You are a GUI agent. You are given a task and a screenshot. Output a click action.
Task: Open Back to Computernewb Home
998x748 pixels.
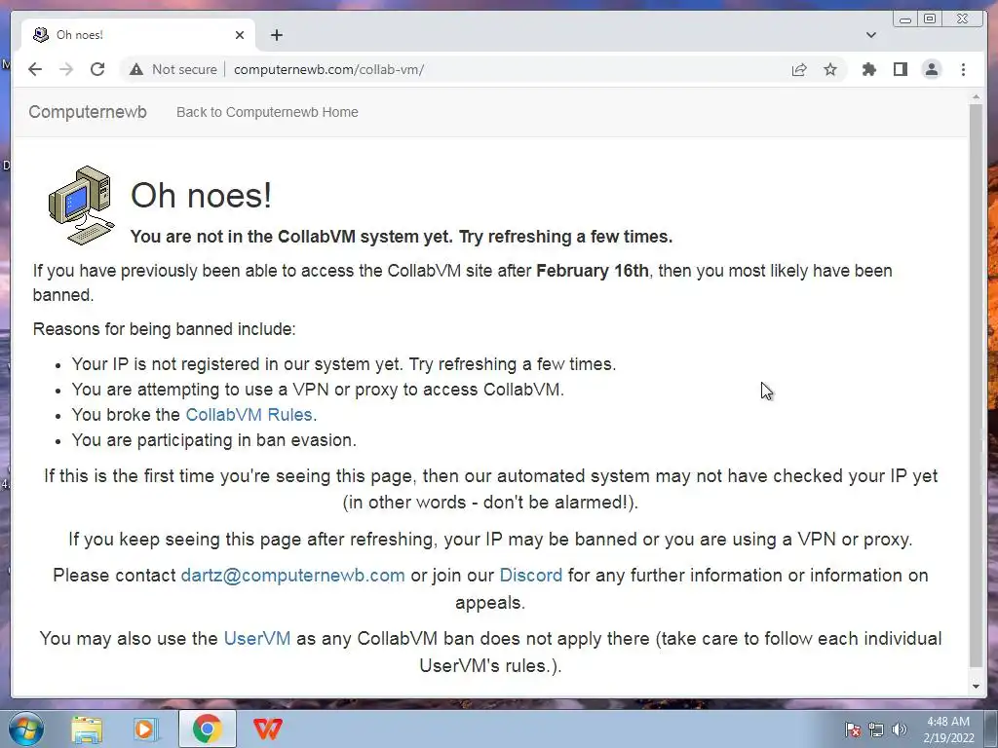click(x=267, y=112)
